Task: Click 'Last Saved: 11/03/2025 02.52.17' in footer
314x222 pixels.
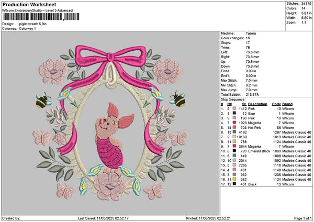Action: 103,218
